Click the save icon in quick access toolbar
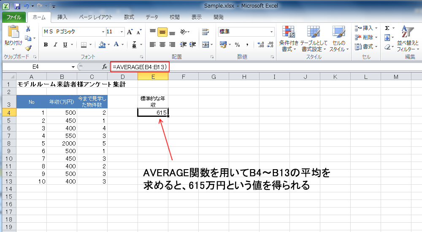Image resolution: width=422 pixels, height=232 pixels. click(x=17, y=6)
